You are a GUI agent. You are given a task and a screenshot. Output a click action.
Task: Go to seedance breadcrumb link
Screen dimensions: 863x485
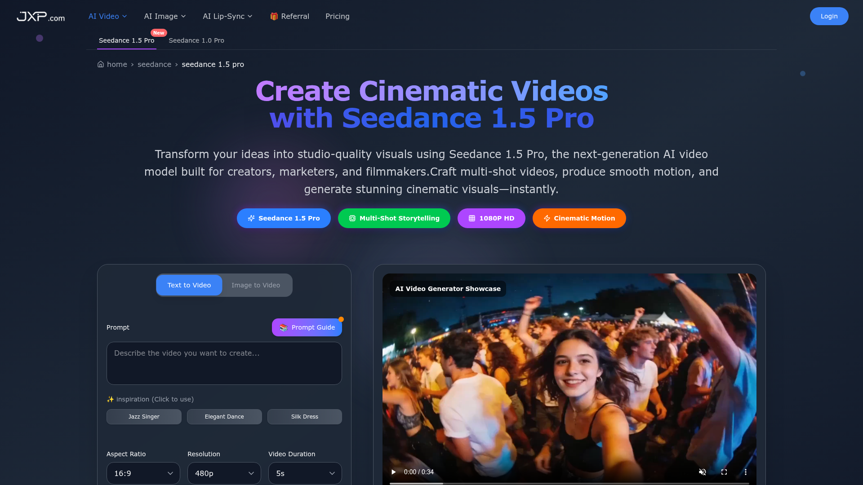click(x=155, y=64)
